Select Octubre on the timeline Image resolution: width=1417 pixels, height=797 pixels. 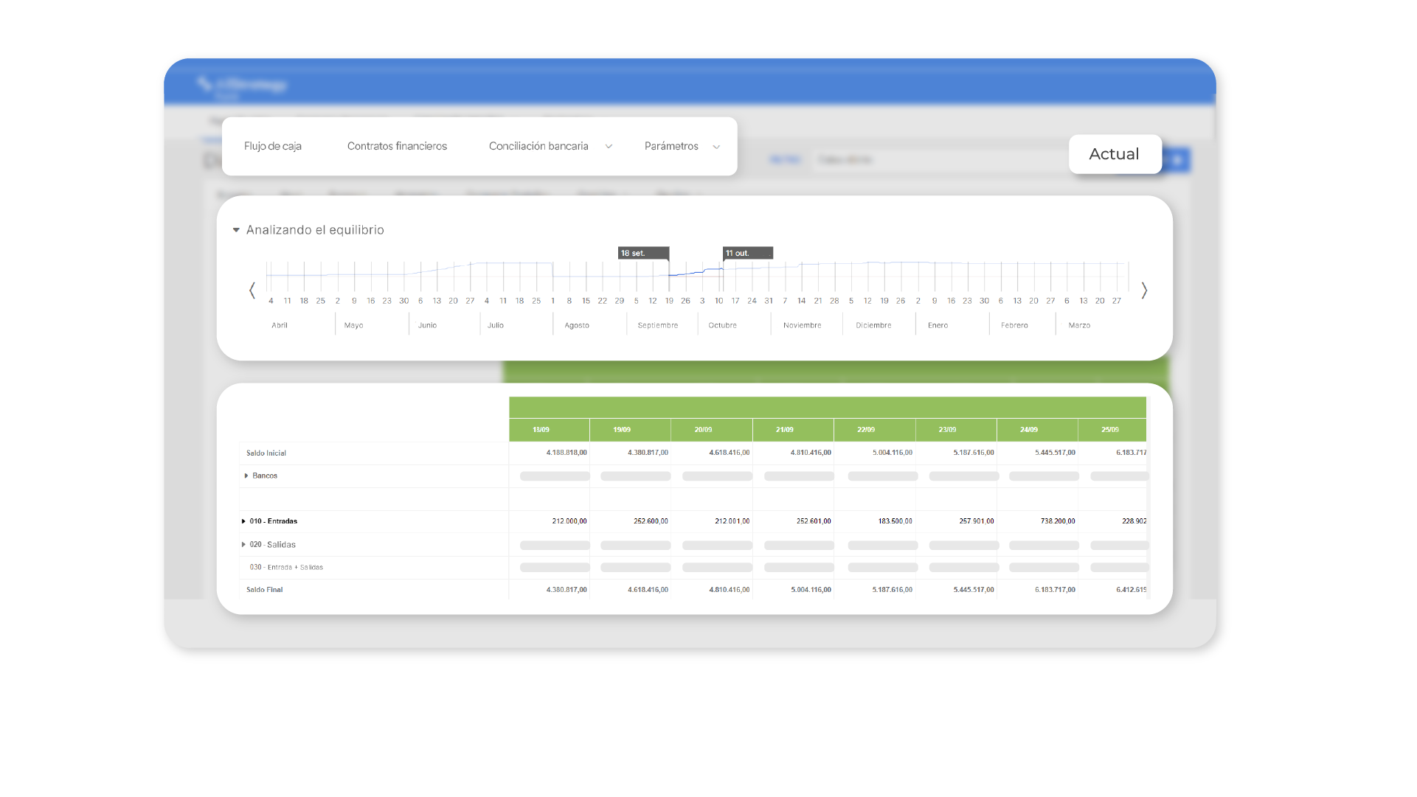tap(722, 325)
